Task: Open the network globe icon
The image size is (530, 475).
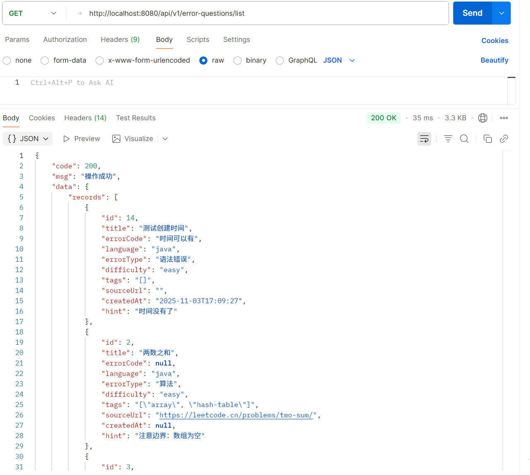Action: [x=483, y=118]
